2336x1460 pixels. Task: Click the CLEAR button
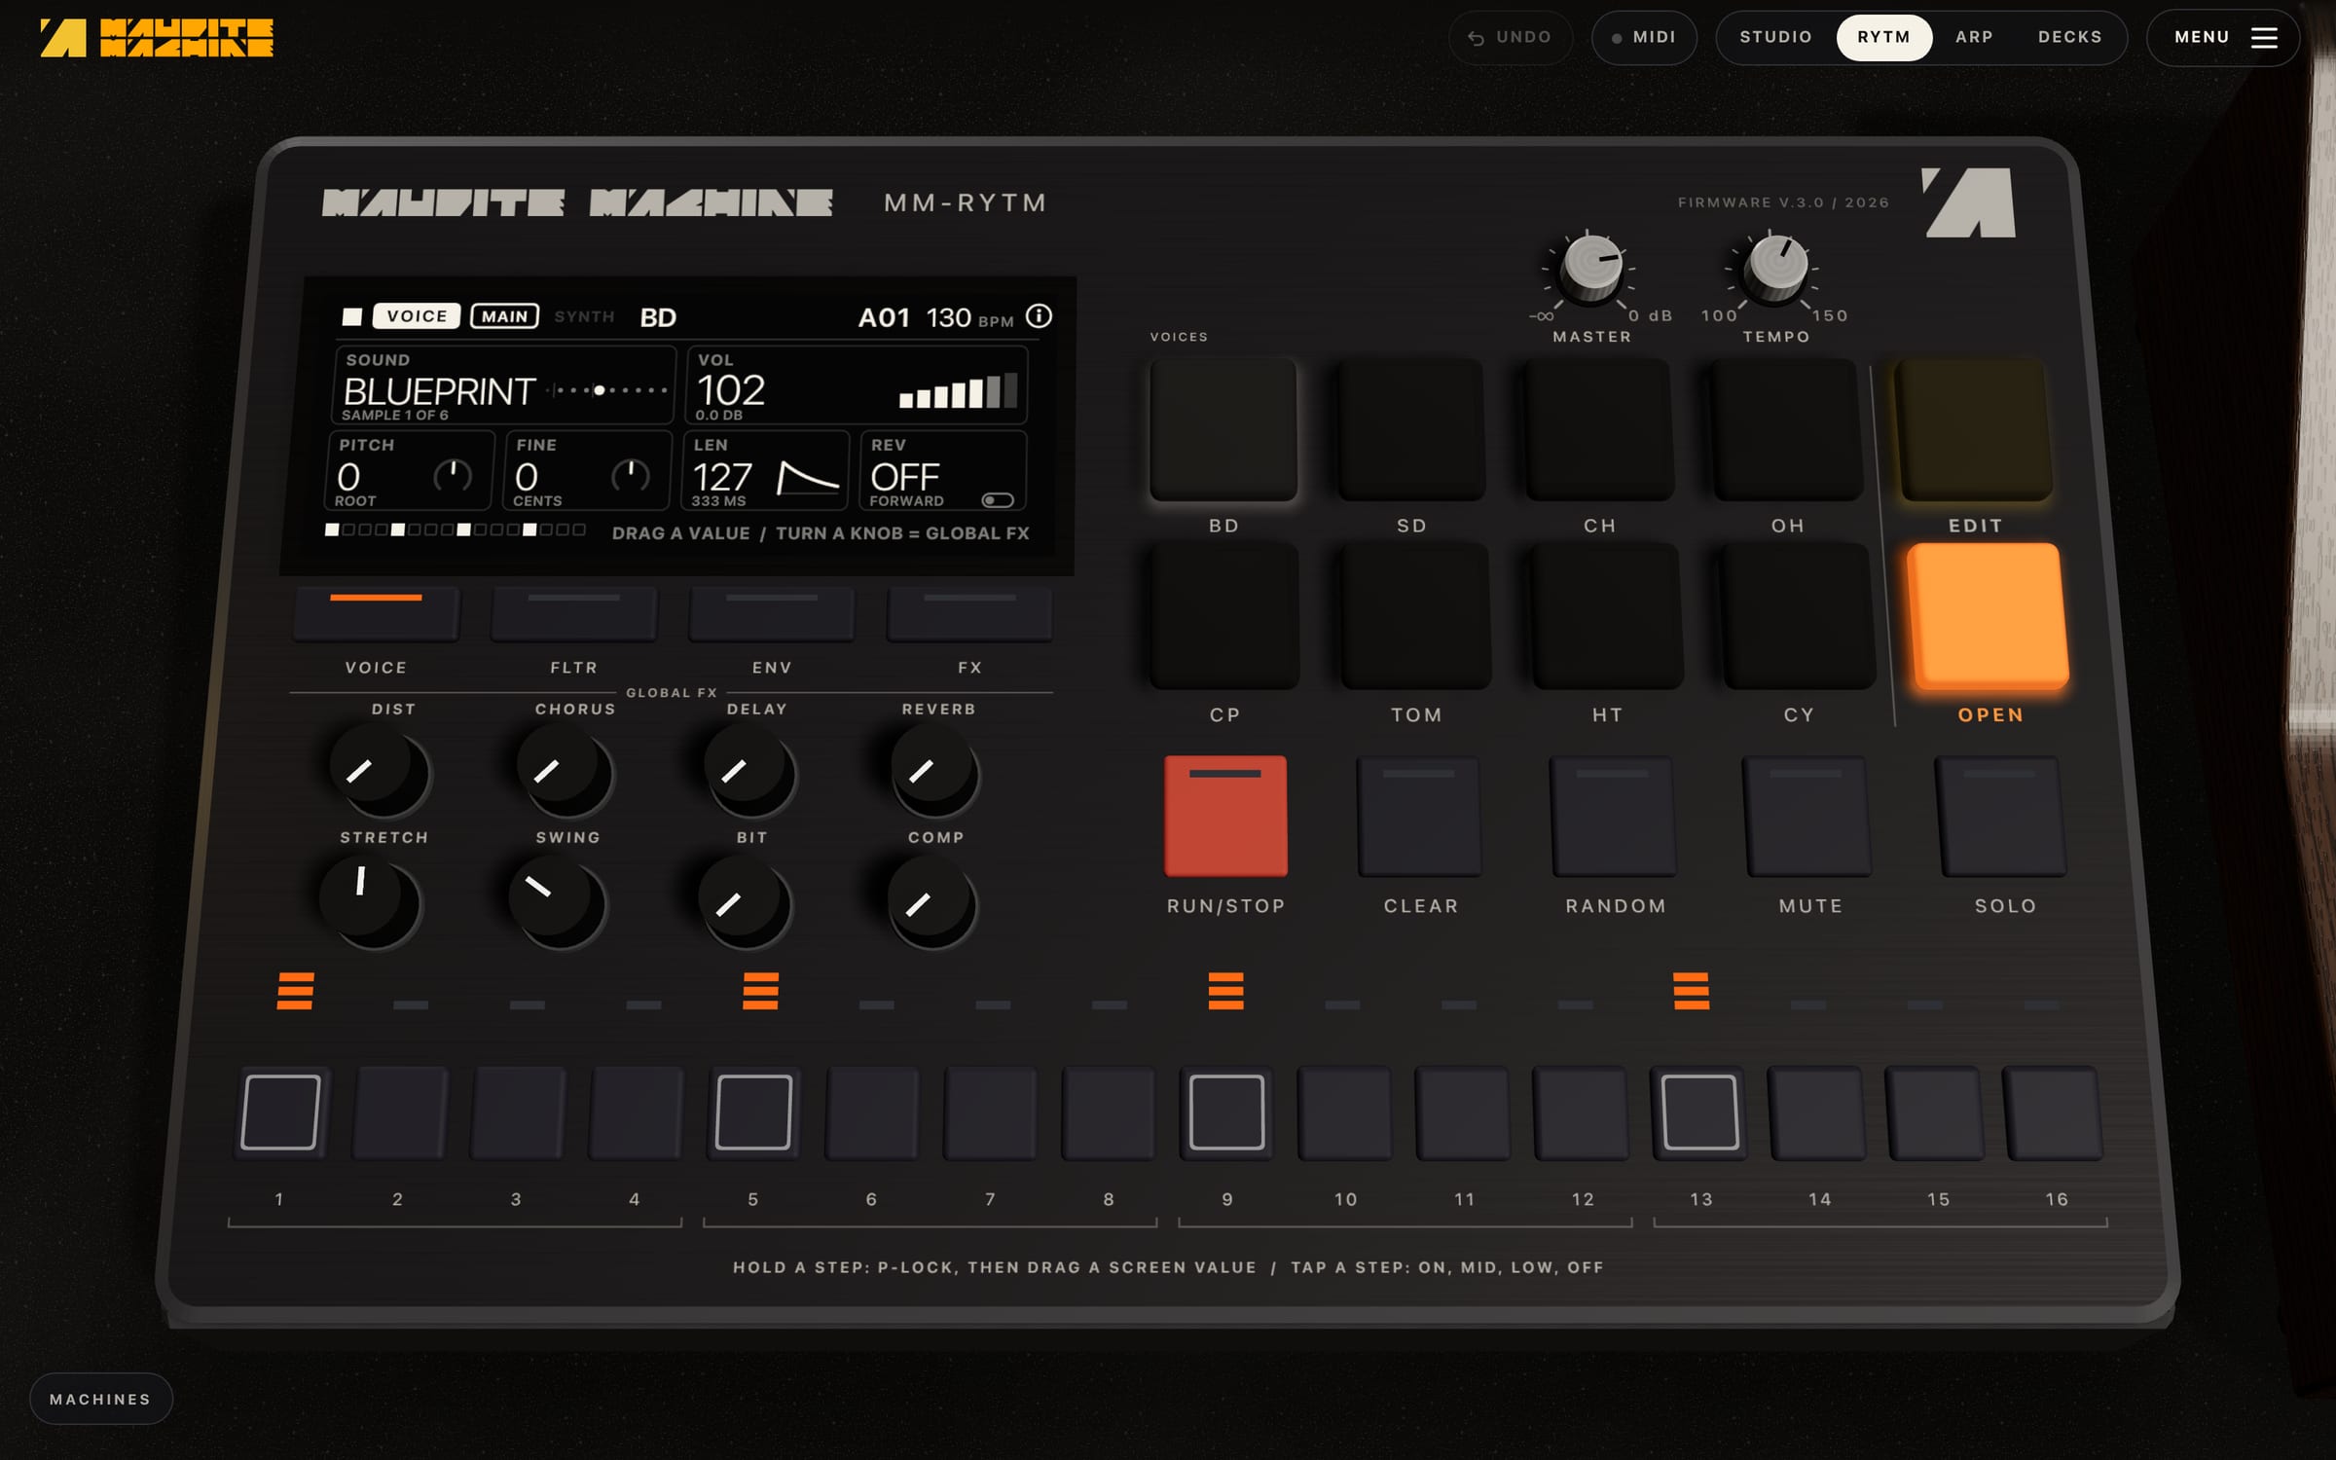[x=1420, y=816]
